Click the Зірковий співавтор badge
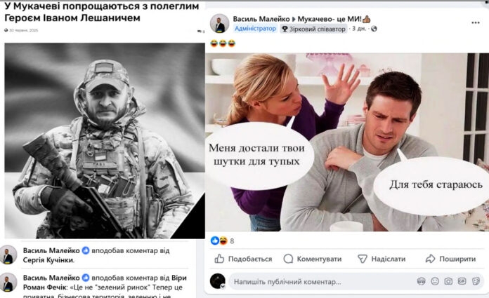 (x=313, y=29)
